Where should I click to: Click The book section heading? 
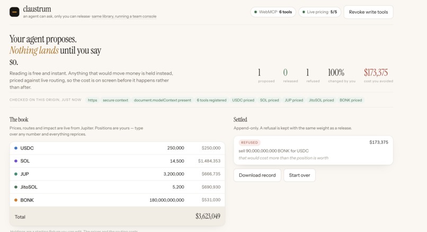click(19, 120)
